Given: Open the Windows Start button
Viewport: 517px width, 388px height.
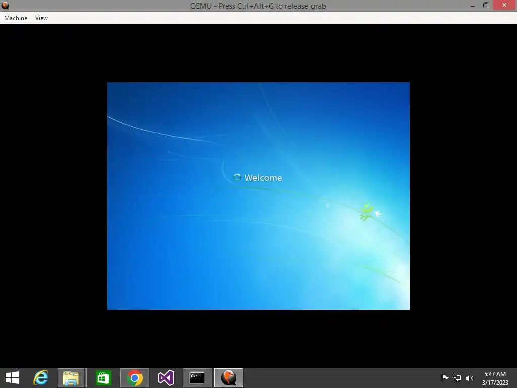Looking at the screenshot, I should 12,378.
